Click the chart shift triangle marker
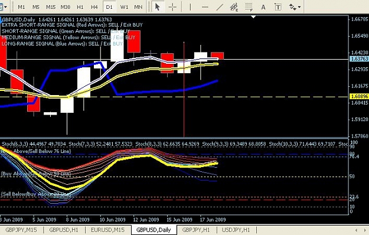The height and width of the screenshot is (235, 369). point(253,17)
